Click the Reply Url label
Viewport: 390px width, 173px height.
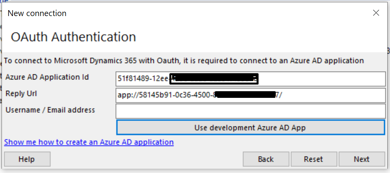click(21, 93)
